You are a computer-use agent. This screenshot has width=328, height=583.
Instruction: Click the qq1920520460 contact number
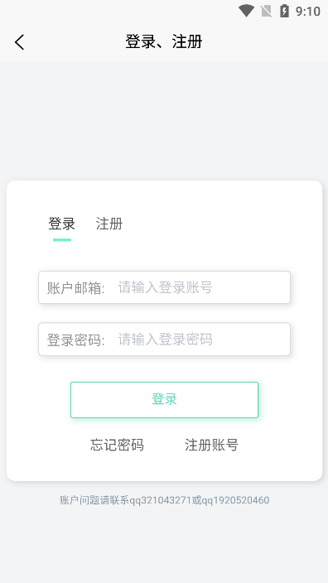click(x=235, y=500)
